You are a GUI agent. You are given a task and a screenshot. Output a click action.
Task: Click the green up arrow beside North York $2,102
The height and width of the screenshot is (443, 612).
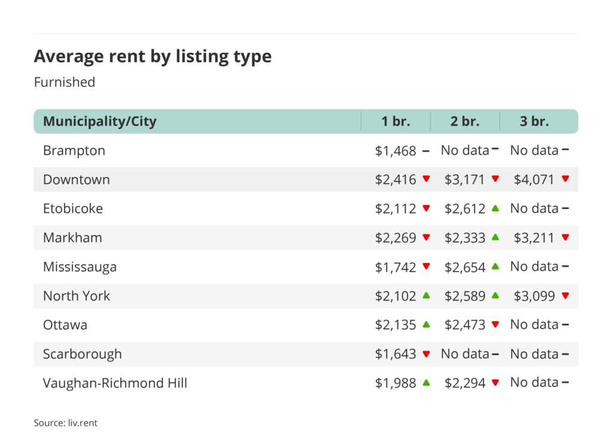(426, 295)
